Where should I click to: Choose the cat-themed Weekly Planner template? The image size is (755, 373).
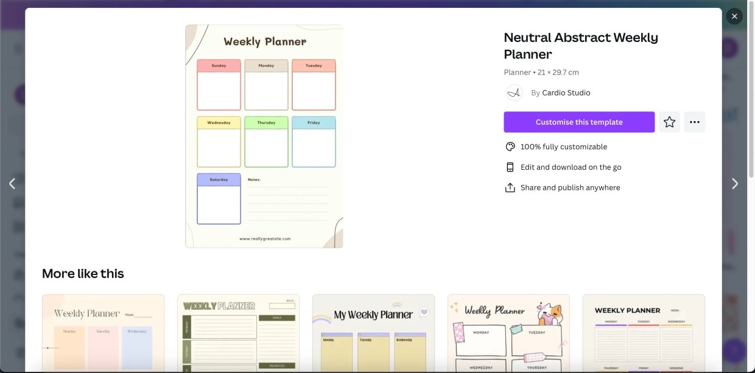pyautogui.click(x=509, y=333)
